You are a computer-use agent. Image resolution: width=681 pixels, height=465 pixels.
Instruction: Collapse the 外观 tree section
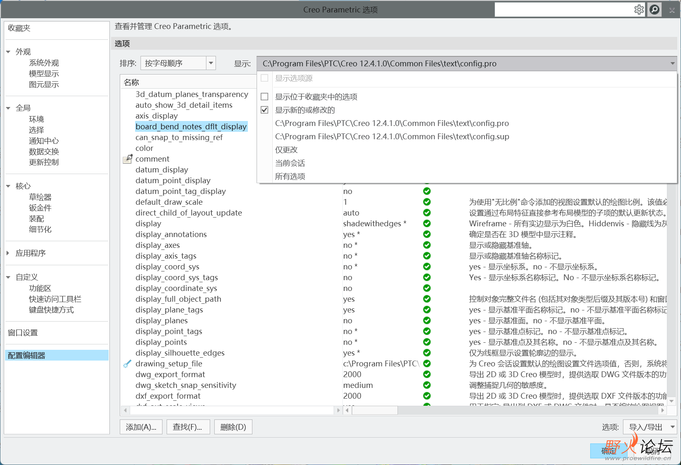[x=8, y=52]
